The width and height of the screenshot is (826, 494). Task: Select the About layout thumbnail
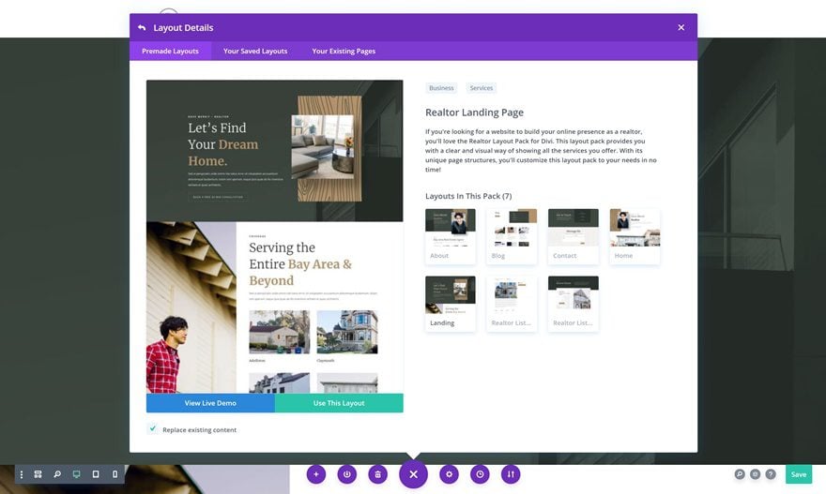pos(451,235)
